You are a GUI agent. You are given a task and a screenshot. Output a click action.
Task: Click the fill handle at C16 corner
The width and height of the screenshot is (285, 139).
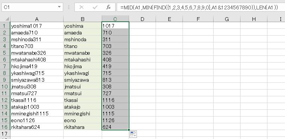pyautogui.click(x=129, y=130)
